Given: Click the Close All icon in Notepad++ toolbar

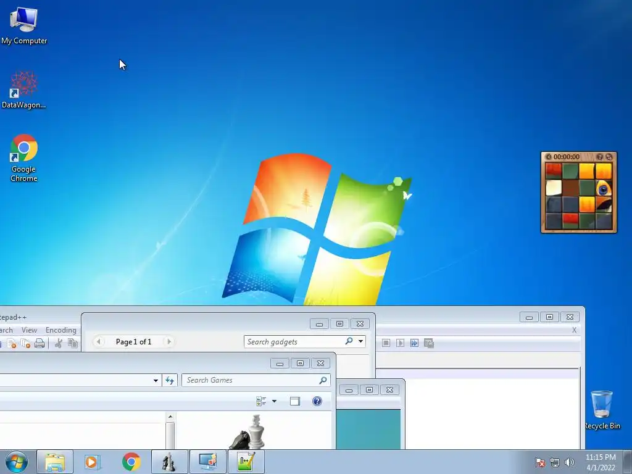Looking at the screenshot, I should click(x=25, y=343).
